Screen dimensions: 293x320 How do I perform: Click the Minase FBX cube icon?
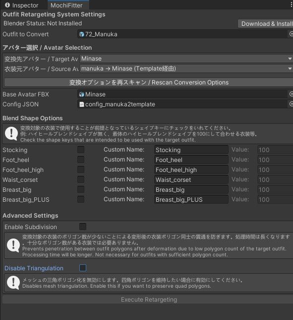pos(82,94)
